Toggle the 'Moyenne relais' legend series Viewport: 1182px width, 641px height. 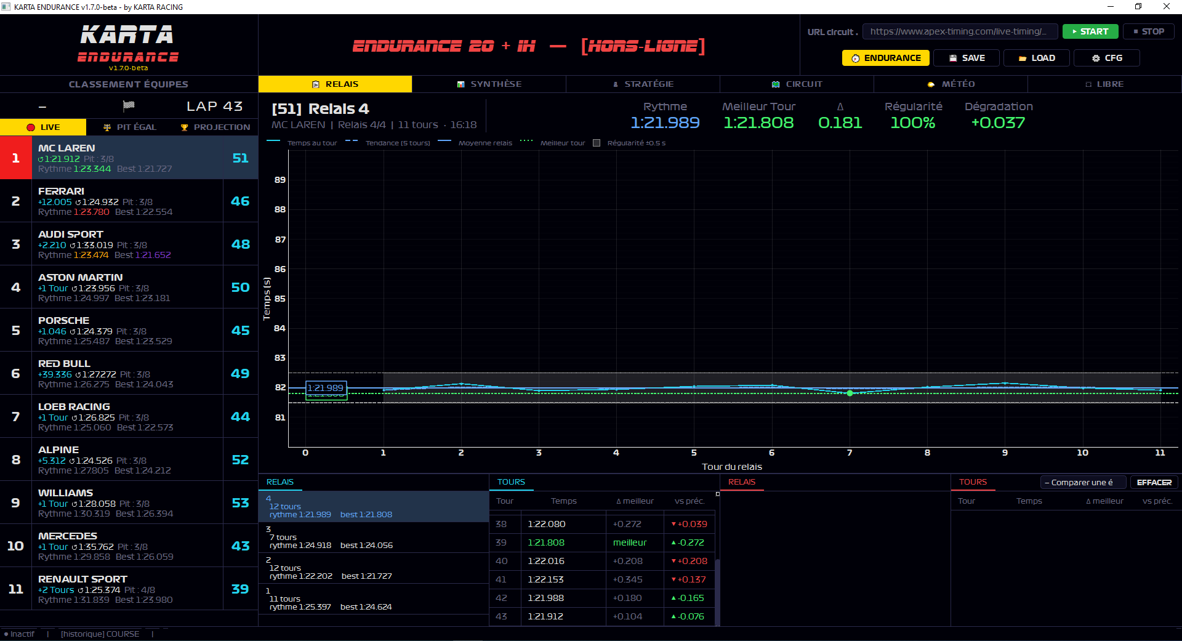[x=475, y=143]
